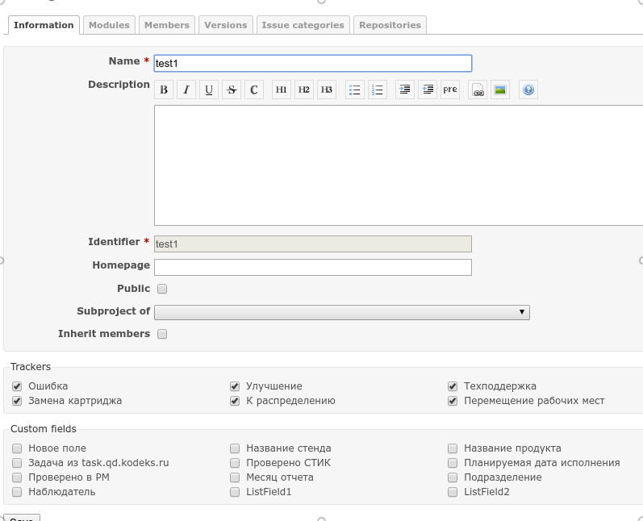The width and height of the screenshot is (643, 521).
Task: Enable the Public checkbox
Action: (162, 289)
